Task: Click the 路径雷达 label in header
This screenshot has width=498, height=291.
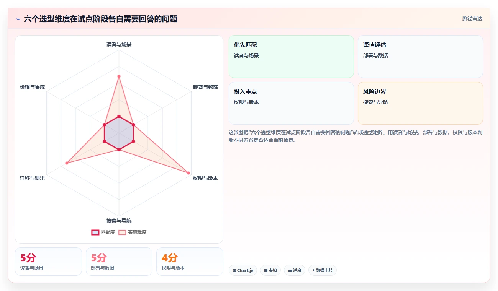Action: click(472, 18)
